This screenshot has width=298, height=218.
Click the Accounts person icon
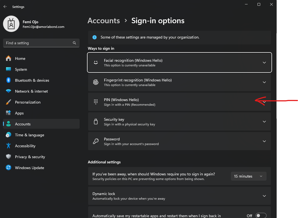pos(8,124)
